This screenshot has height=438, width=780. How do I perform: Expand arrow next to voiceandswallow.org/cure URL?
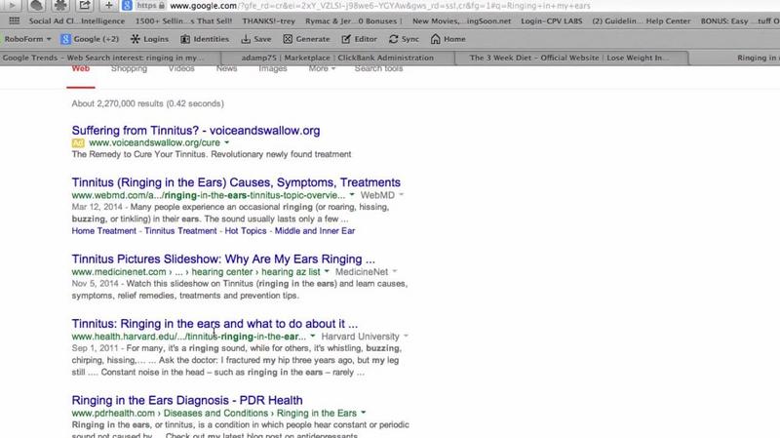coord(227,142)
